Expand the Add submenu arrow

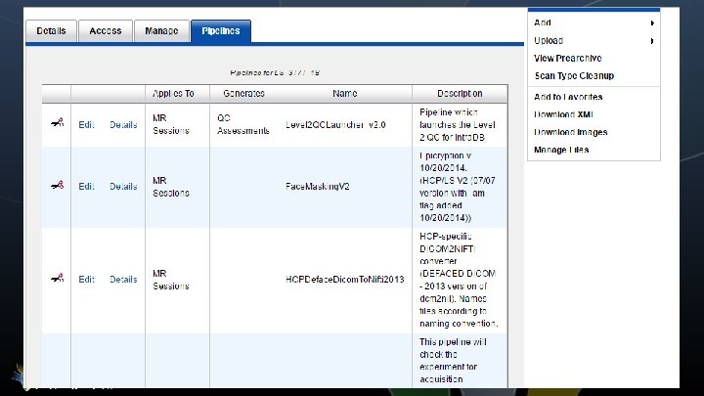652,22
